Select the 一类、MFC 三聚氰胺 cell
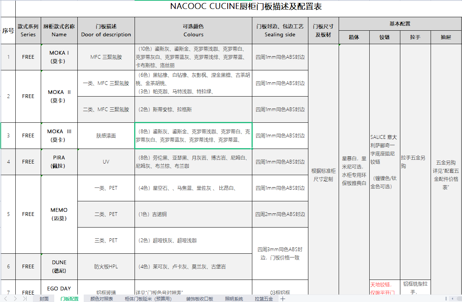This screenshot has height=302, width=462. click(x=106, y=83)
